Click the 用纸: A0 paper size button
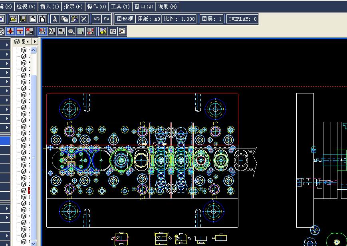The height and width of the screenshot is (246, 347). 149,19
